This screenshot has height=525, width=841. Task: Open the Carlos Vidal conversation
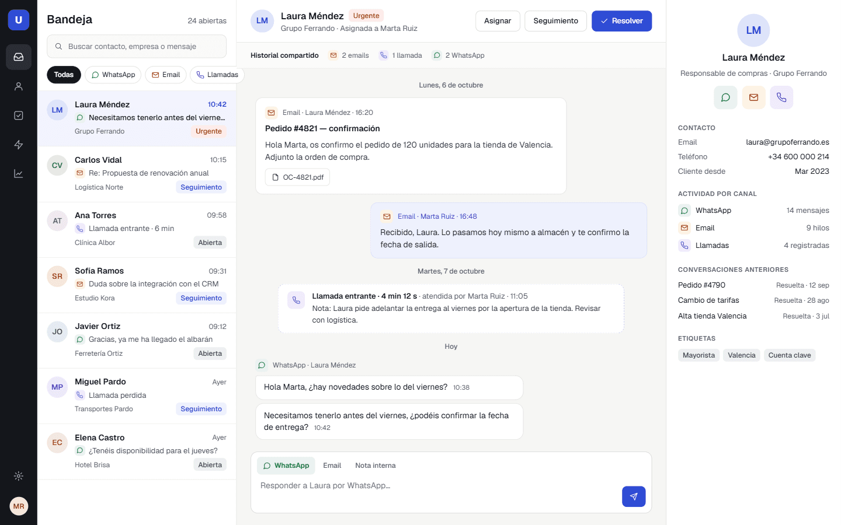137,174
